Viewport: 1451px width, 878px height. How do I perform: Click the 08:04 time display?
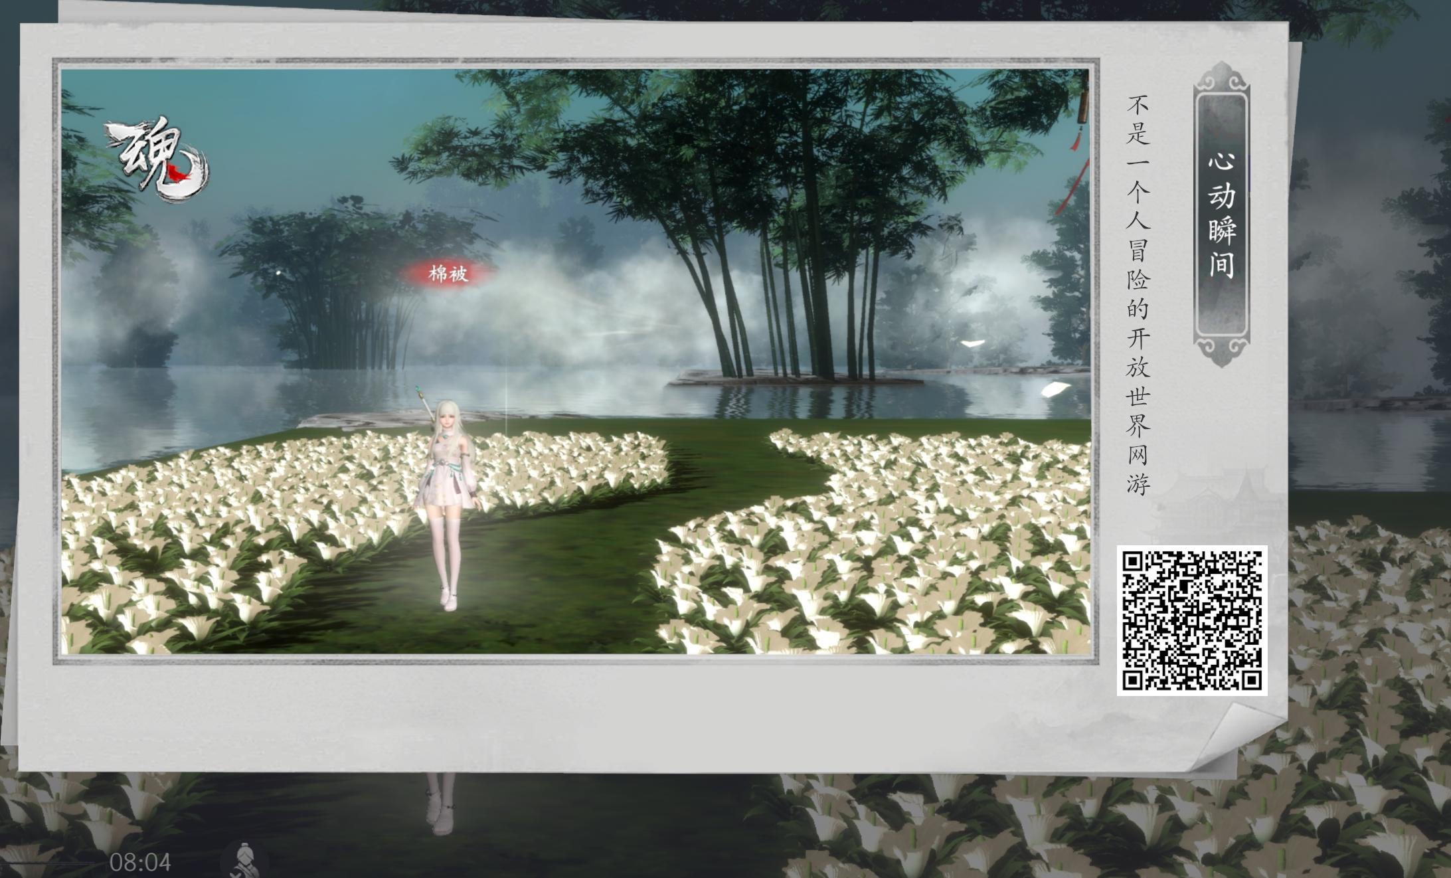tap(140, 862)
